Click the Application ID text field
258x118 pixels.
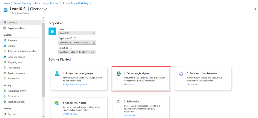click(77, 43)
